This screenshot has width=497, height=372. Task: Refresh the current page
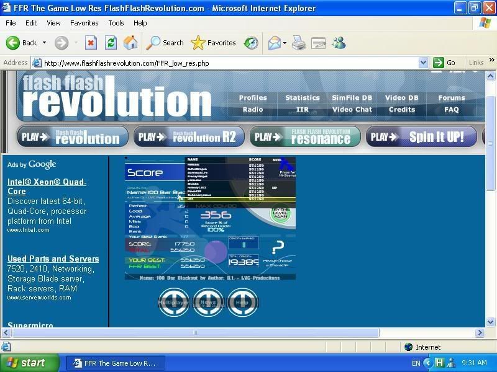[x=111, y=43]
